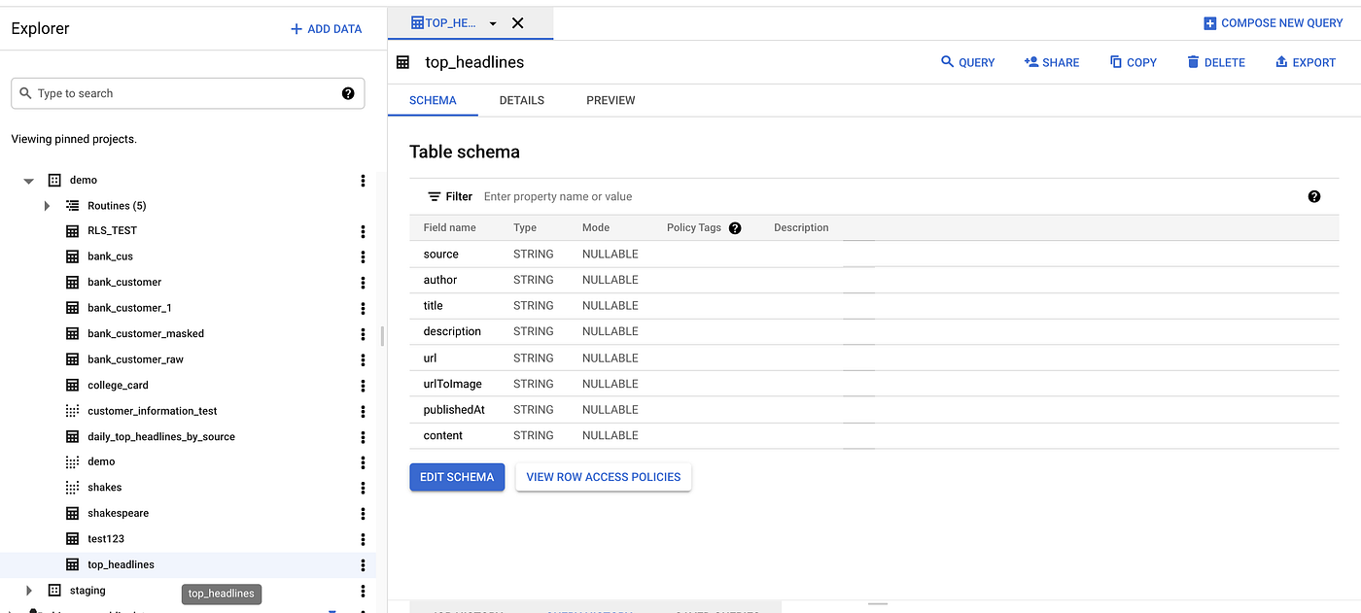The image size is (1361, 613).
Task: Focus the Type to search field
Action: click(190, 93)
